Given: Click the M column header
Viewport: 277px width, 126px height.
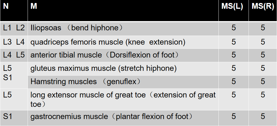Looking at the screenshot, I should coord(123,11).
